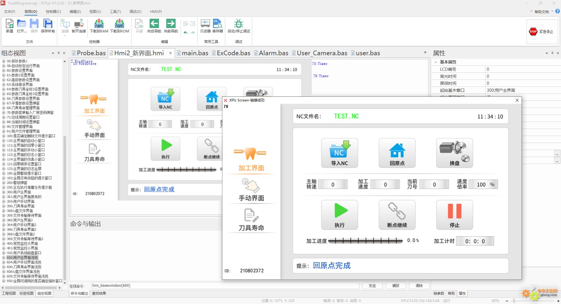The width and height of the screenshot is (561, 304).
Task: Open the HMI(P) ribbon tab
Action: [156, 11]
